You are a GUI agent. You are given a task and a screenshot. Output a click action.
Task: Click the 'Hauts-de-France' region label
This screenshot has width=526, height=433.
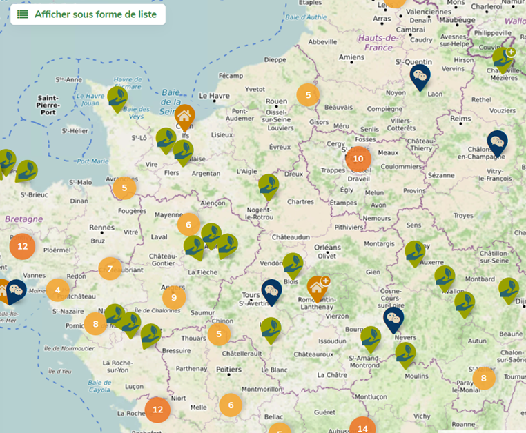[378, 43]
